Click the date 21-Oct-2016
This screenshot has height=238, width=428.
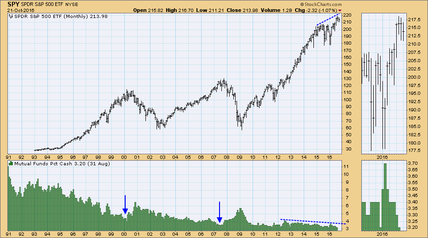[21, 11]
